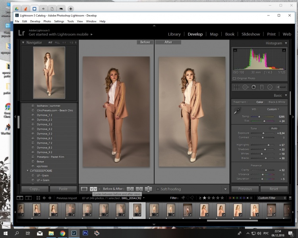Collapse the Histogram panel
The height and width of the screenshot is (238, 298).
click(x=286, y=43)
